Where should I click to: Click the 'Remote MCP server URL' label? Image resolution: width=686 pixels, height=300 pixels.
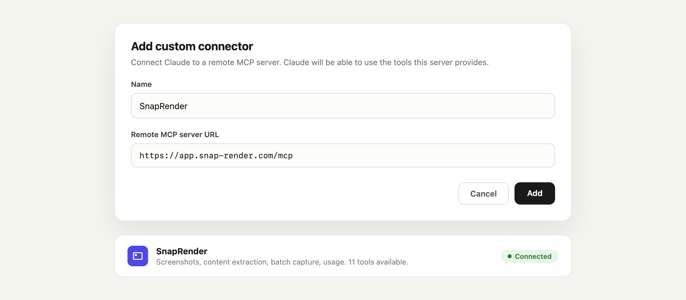pyautogui.click(x=175, y=135)
